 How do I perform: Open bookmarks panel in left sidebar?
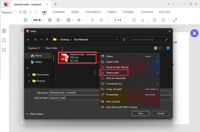[x=4, y=40]
